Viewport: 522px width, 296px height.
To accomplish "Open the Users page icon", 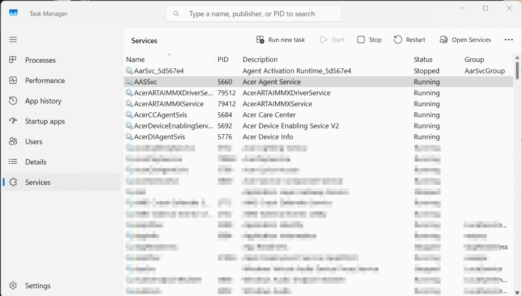I will [x=13, y=141].
